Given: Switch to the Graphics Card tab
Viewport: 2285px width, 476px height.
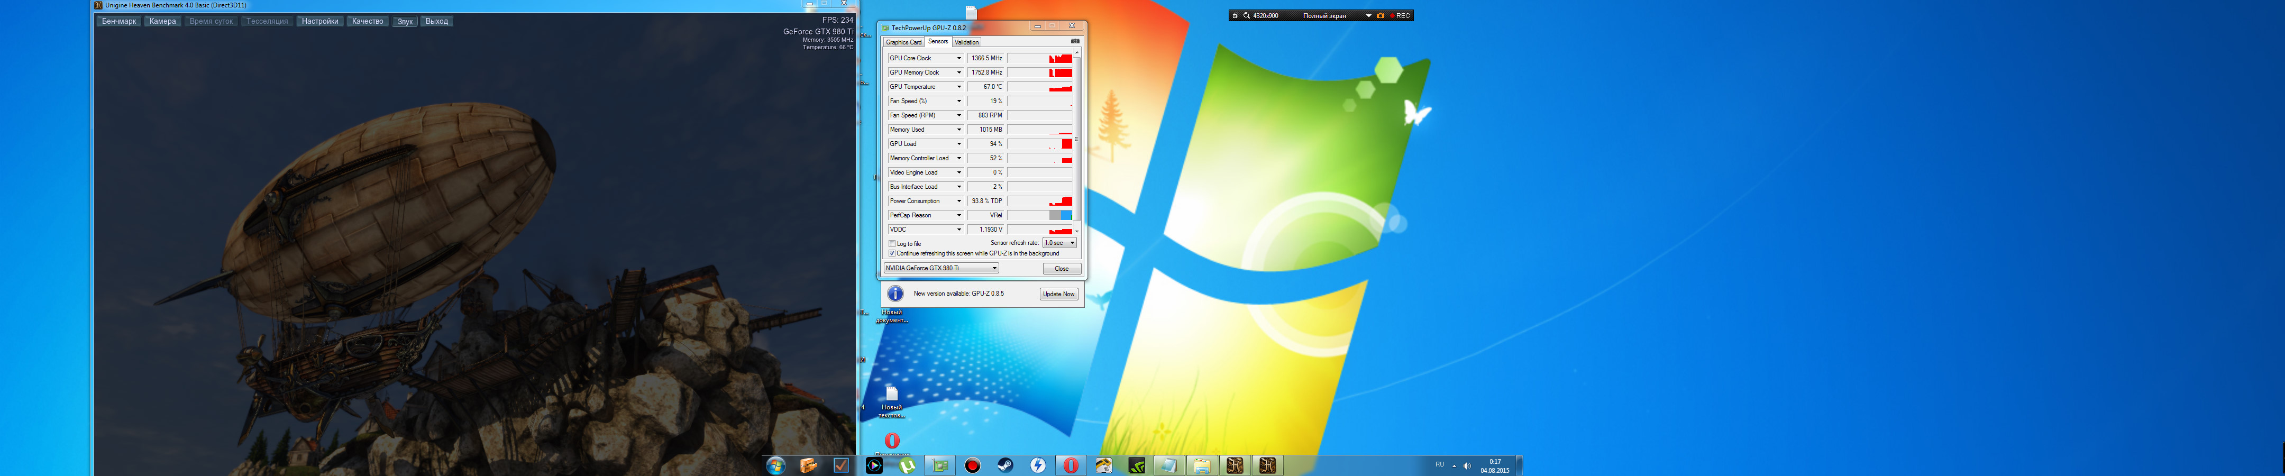Looking at the screenshot, I should 904,42.
